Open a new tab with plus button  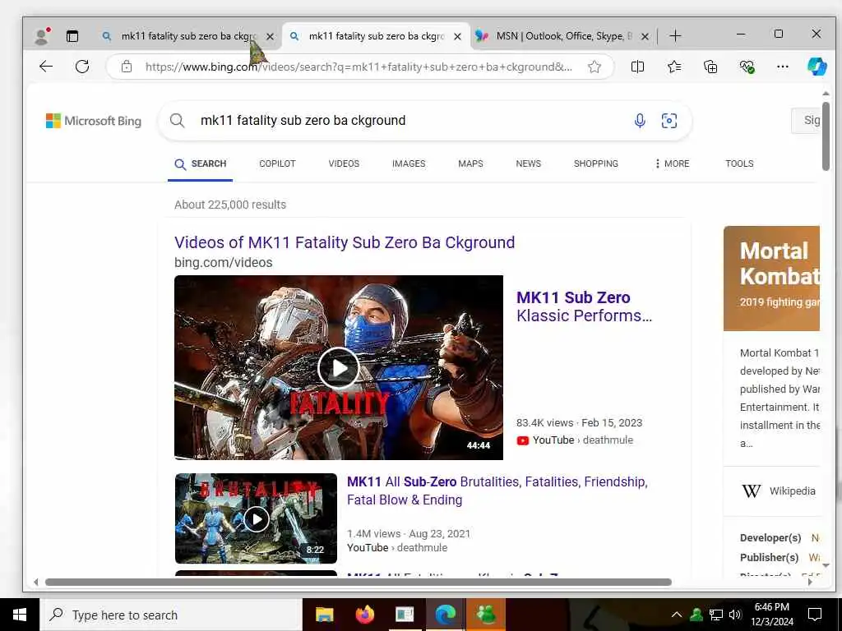pos(676,36)
